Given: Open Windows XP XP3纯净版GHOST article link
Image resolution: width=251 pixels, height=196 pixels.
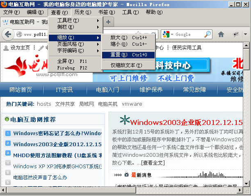Looking at the screenshot, I should (57, 166).
